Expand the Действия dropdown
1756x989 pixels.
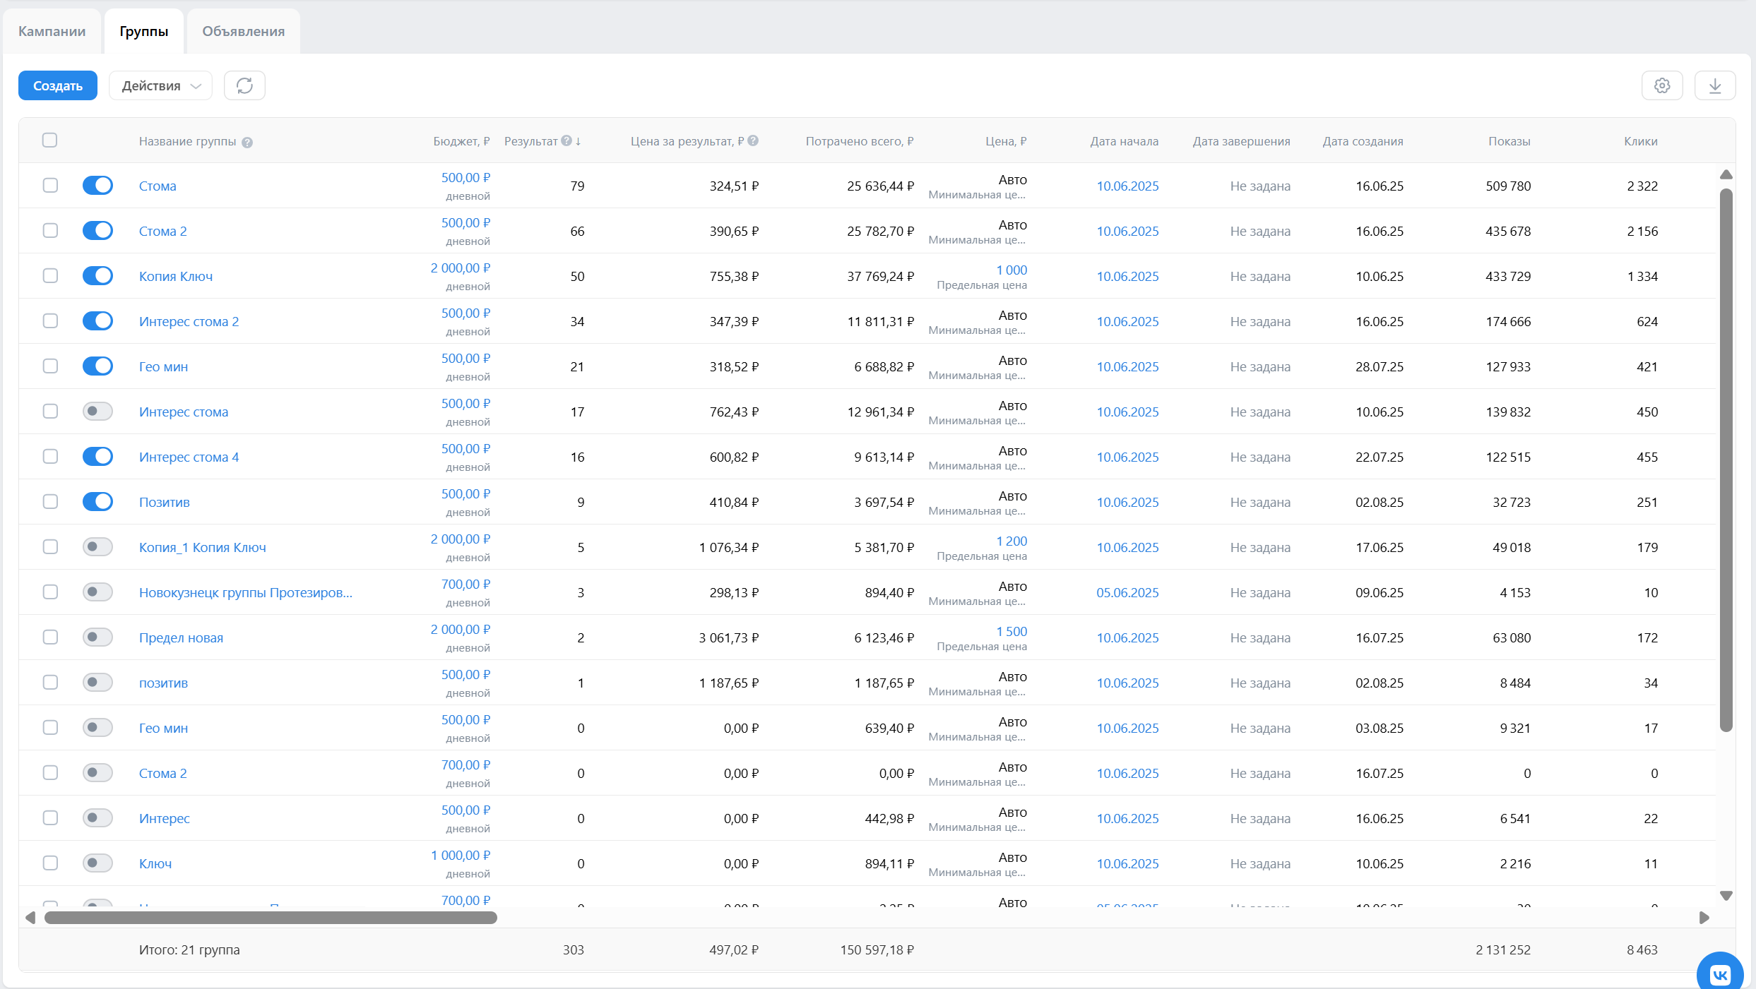[160, 85]
